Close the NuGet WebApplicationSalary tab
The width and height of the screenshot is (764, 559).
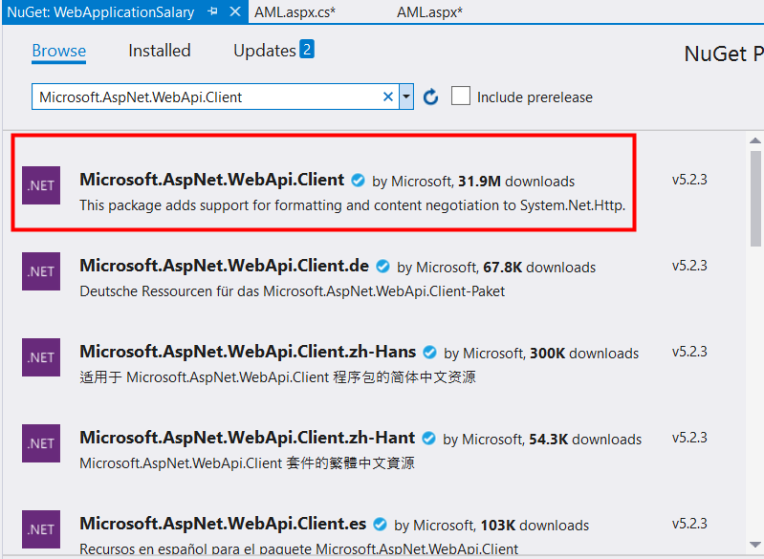(235, 12)
